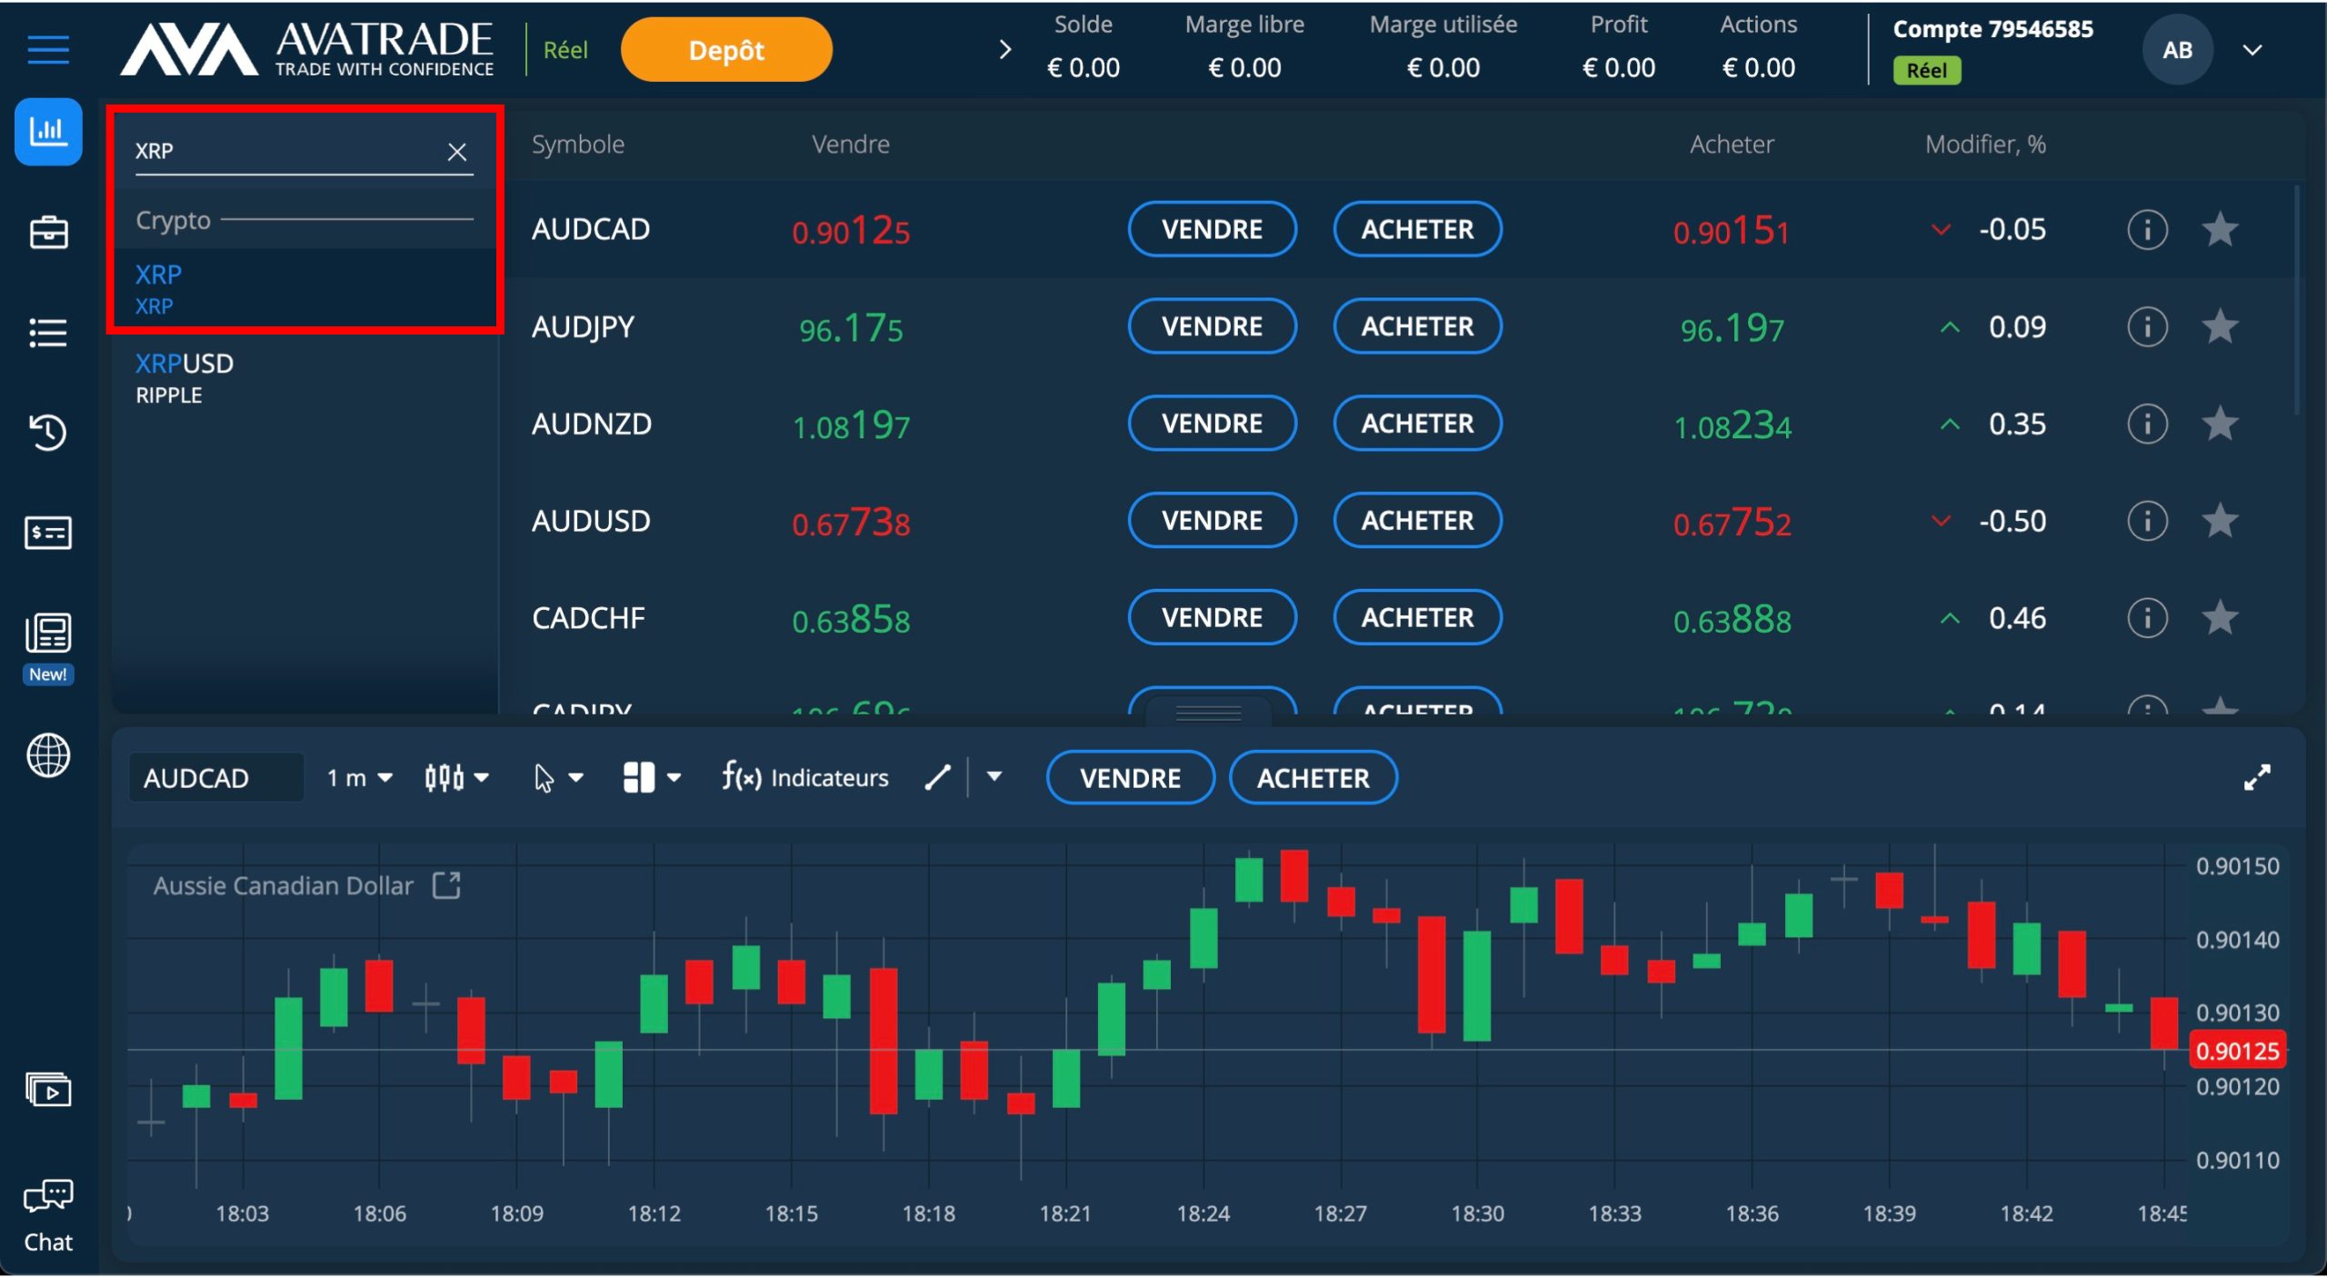Open the trading chart sidebar icon
Image resolution: width=2327 pixels, height=1278 pixels.
[48, 132]
